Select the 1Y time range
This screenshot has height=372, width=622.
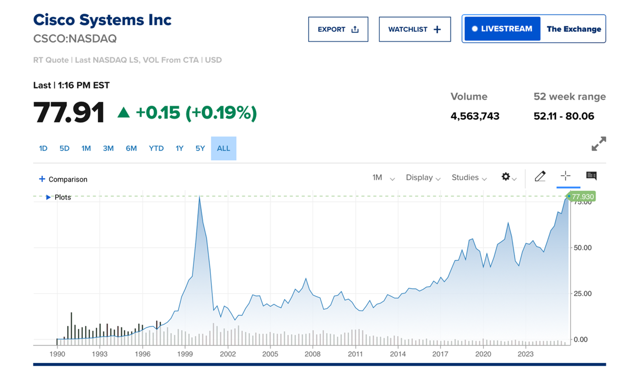point(180,148)
